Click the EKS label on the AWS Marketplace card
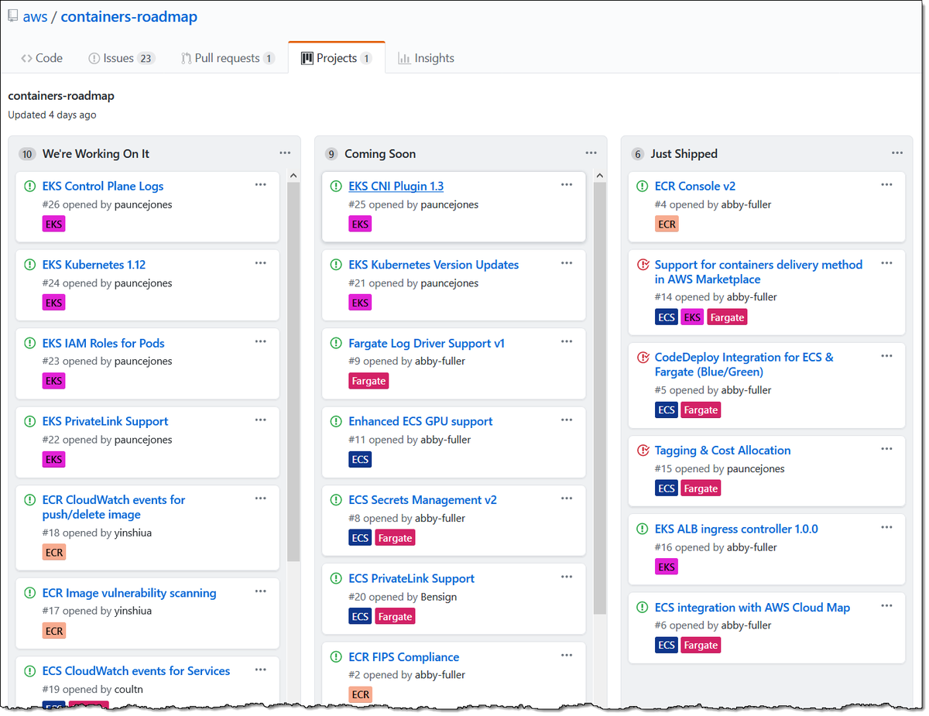Image resolution: width=929 pixels, height=716 pixels. tap(692, 317)
